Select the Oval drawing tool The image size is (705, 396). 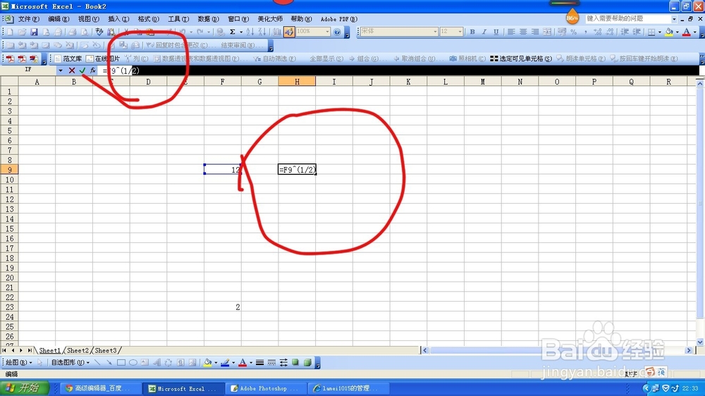pos(133,362)
